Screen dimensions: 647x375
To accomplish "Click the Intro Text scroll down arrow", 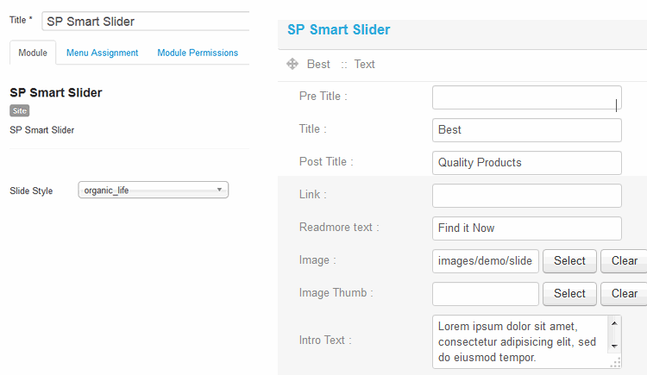I will 614,345.
